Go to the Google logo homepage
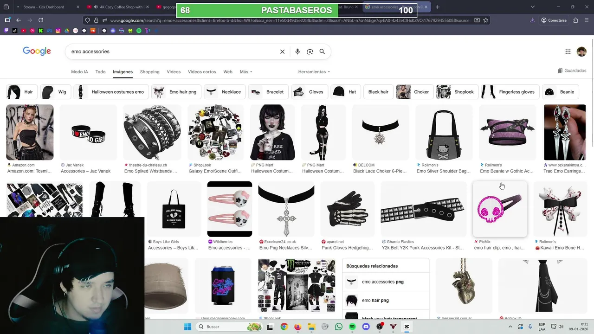 click(37, 51)
